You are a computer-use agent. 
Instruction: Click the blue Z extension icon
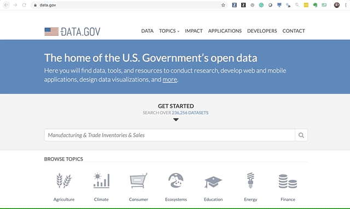click(235, 5)
